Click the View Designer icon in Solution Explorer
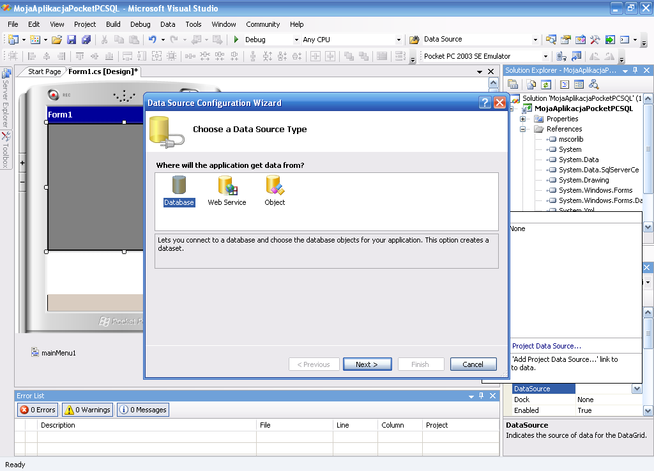Screen dimensions: 654x471 (579, 85)
